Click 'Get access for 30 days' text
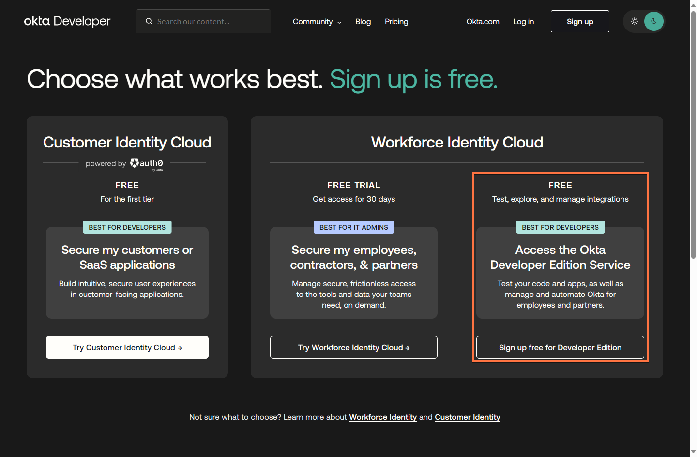Screen dimensions: 697x457 coord(354,199)
